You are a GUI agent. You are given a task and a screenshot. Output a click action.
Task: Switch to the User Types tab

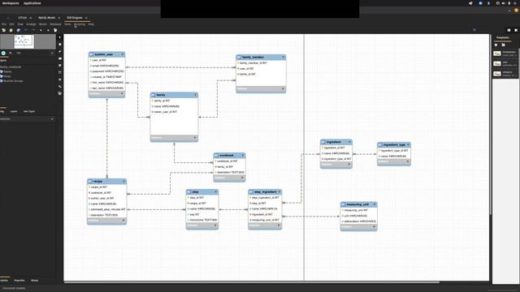click(x=29, y=112)
